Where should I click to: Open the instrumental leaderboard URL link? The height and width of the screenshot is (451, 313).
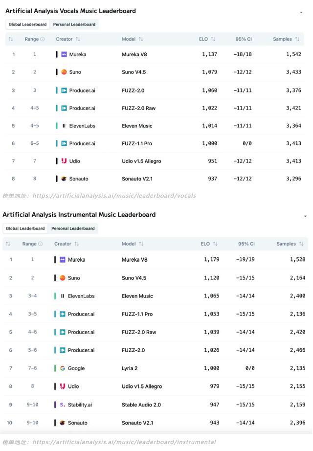pos(124,442)
